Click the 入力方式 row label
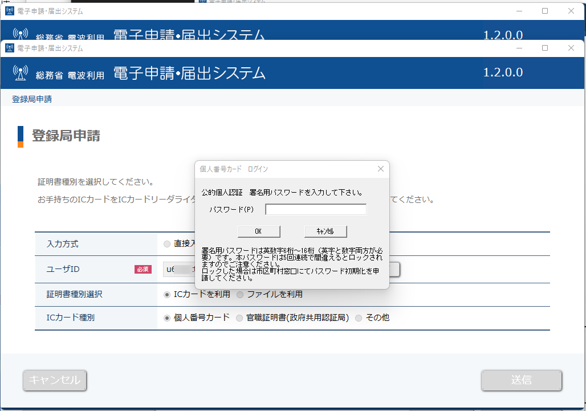This screenshot has width=586, height=411. pyautogui.click(x=62, y=244)
